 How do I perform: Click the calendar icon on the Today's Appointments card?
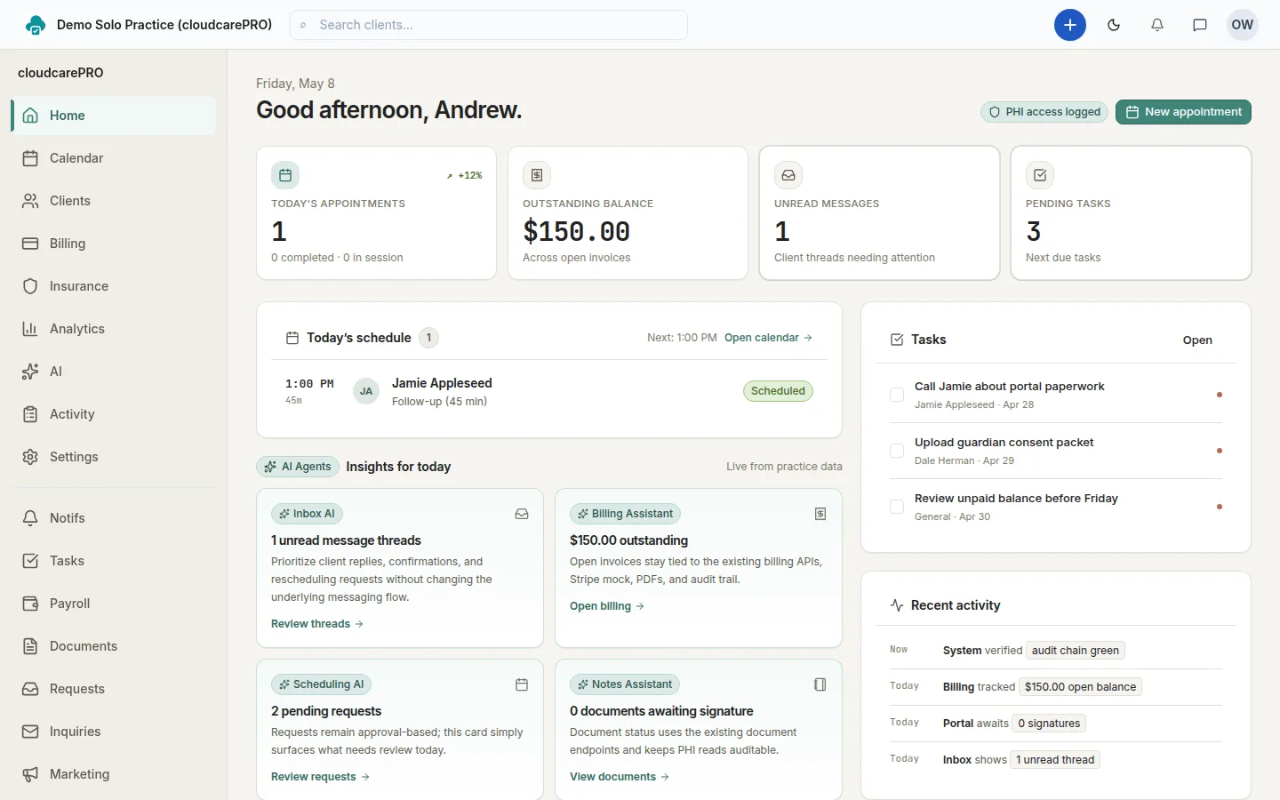(285, 175)
